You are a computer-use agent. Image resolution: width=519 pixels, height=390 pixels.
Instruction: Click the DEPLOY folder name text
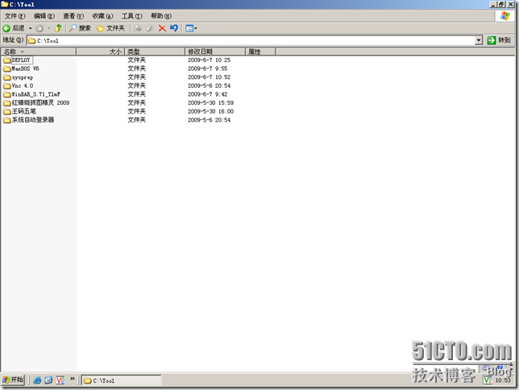[x=21, y=60]
